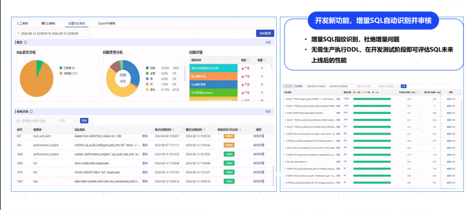Open the 状态 filter dropdown
The image size is (469, 210).
point(68,120)
